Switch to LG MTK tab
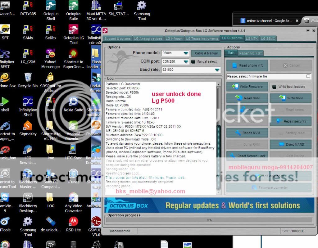The height and width of the screenshot is (248, 318). point(252,38)
